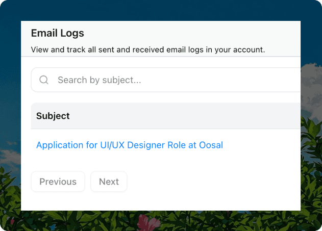Go to the Next page of logs

point(109,182)
